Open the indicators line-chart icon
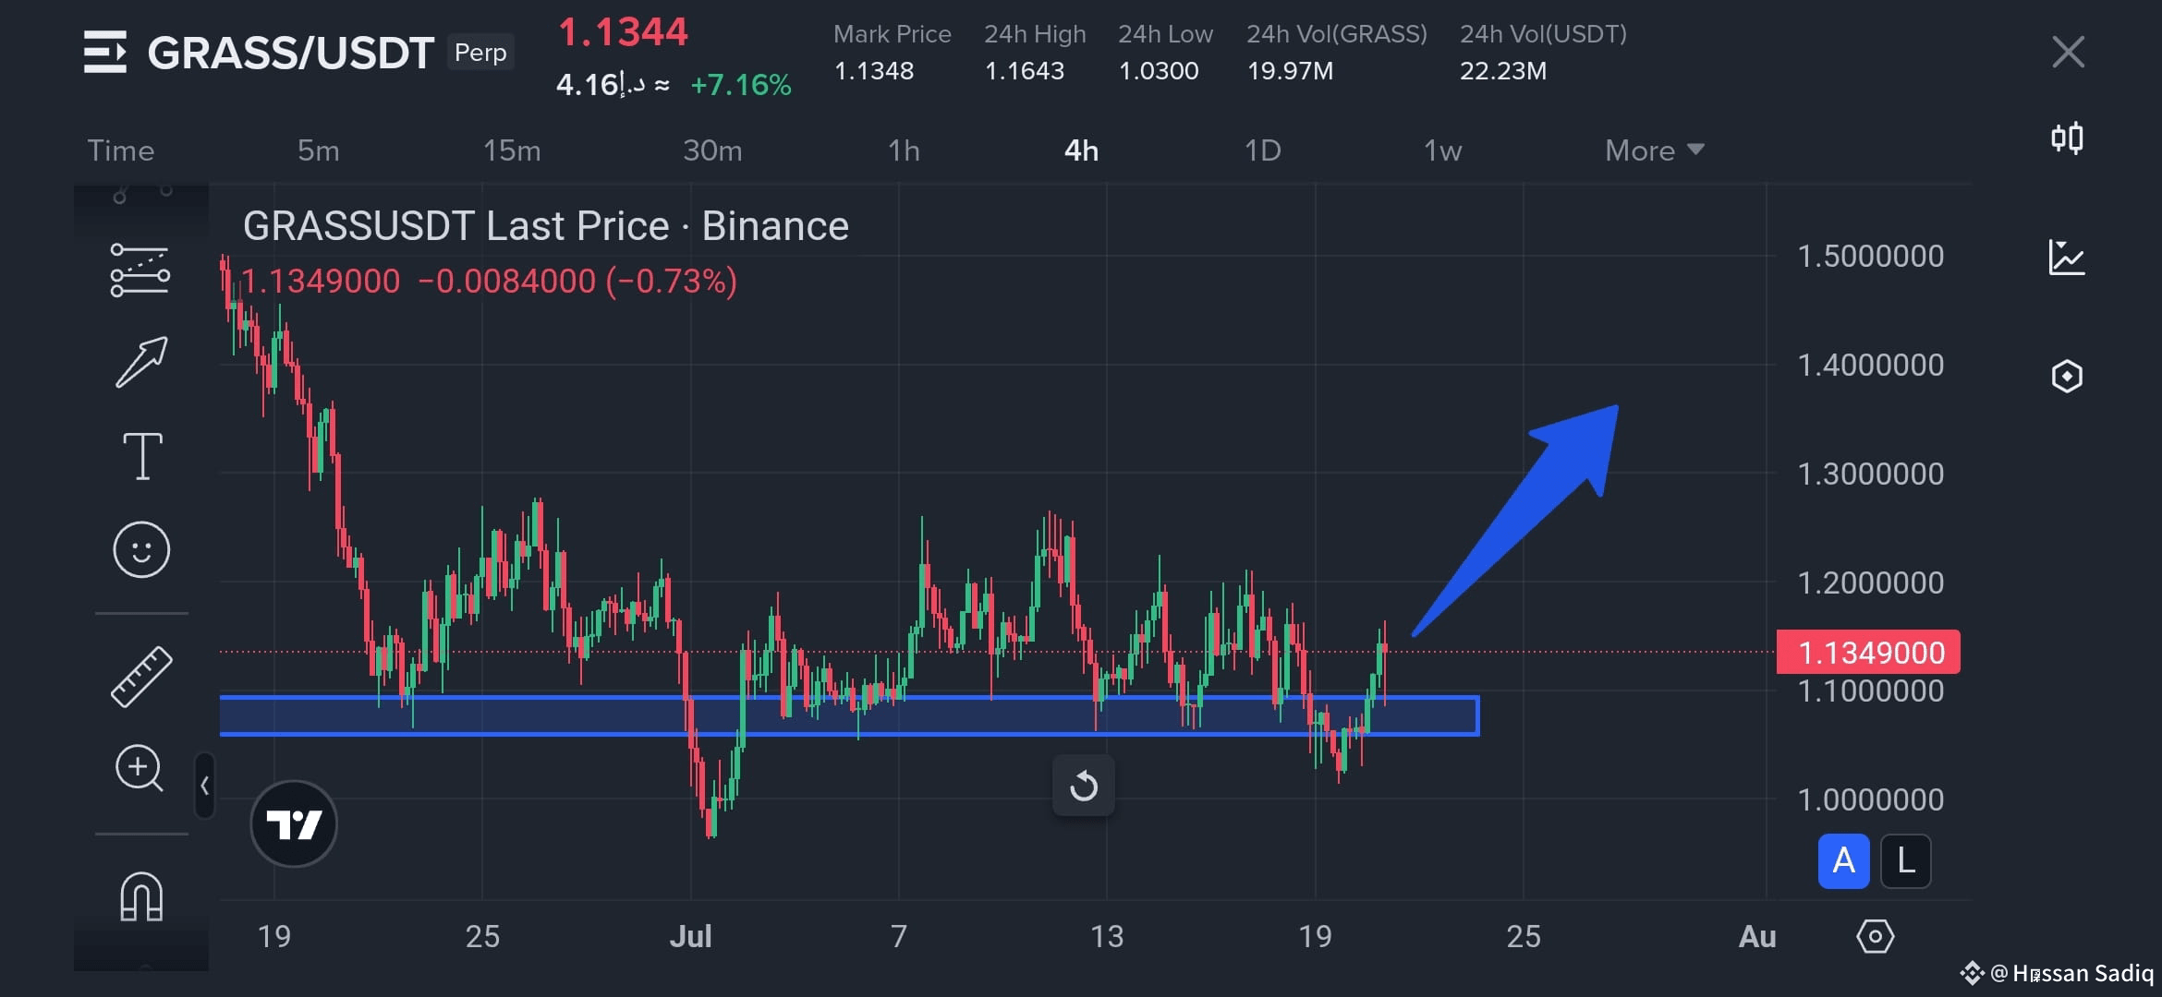2162x997 pixels. click(2067, 258)
